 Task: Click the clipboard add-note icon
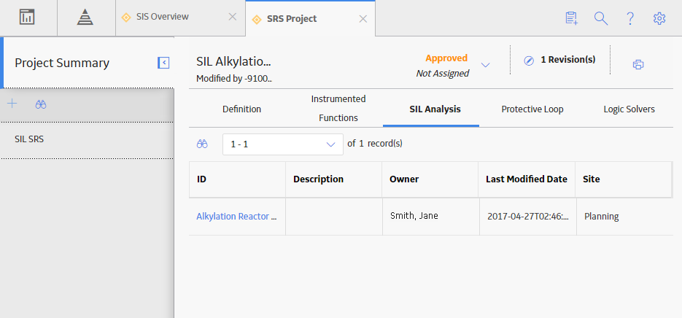pos(572,18)
